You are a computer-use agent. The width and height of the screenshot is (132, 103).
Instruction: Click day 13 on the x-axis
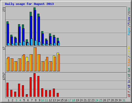pyautogui.click(x=54, y=100)
